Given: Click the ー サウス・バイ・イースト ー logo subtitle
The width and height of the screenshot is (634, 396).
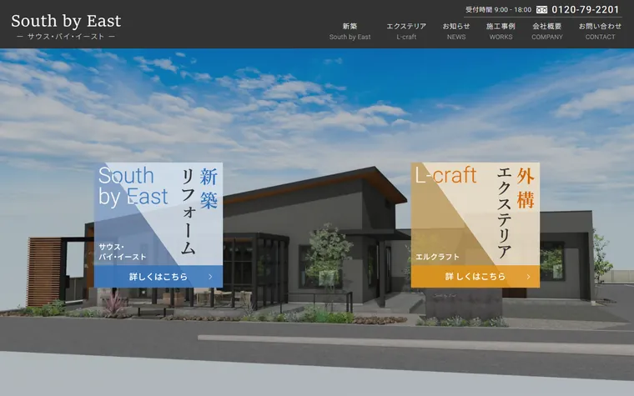Looking at the screenshot, I should [66, 37].
